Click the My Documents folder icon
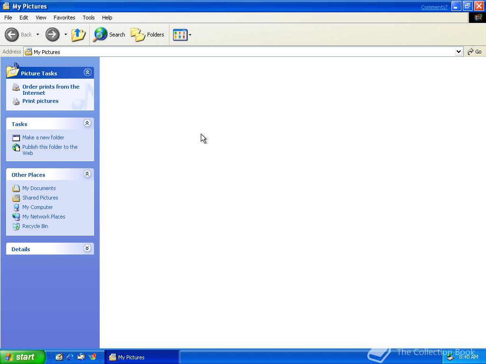The width and height of the screenshot is (486, 364). point(16,188)
